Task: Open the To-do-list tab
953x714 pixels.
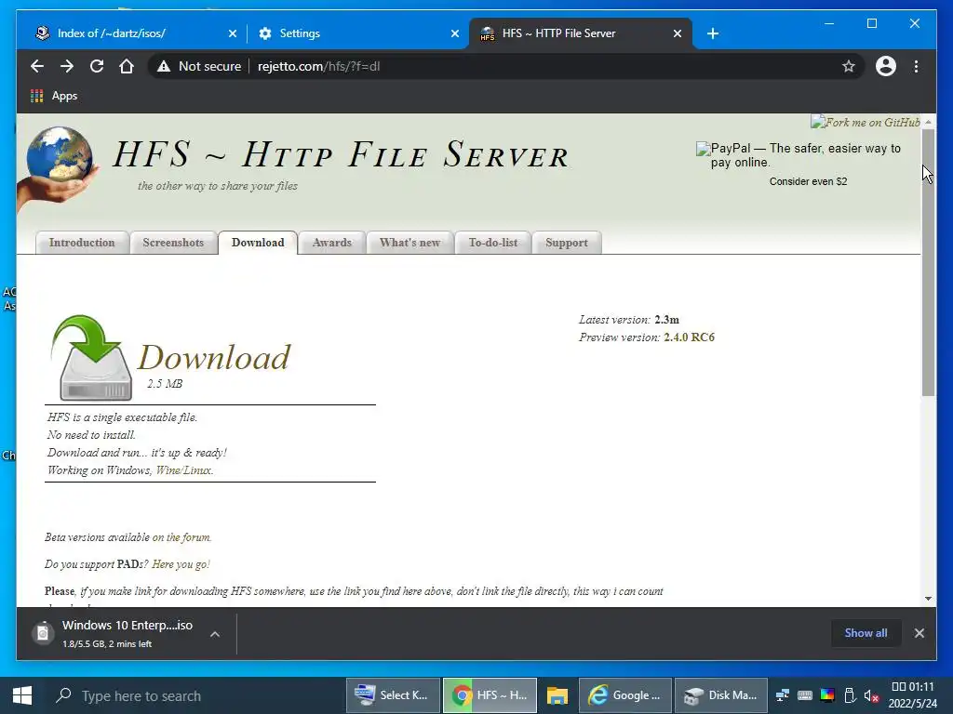Action: click(493, 243)
